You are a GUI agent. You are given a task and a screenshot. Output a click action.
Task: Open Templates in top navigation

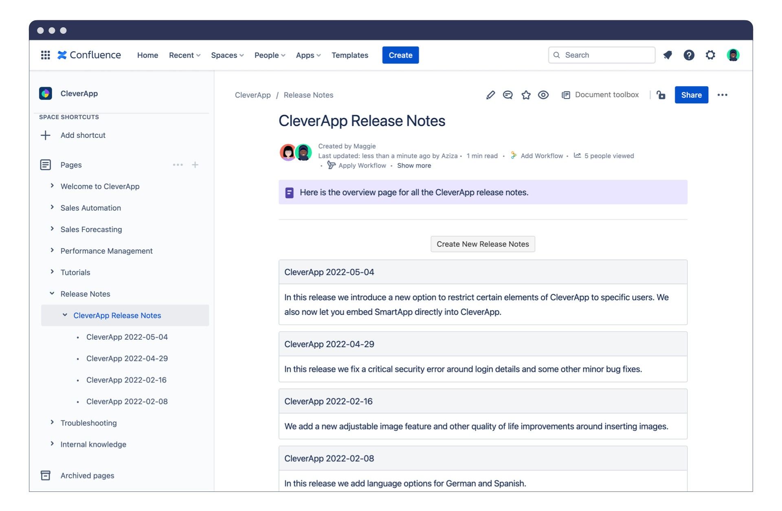(349, 55)
